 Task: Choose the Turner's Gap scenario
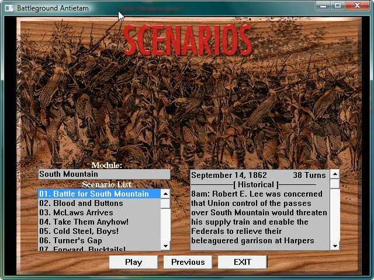[x=98, y=240]
